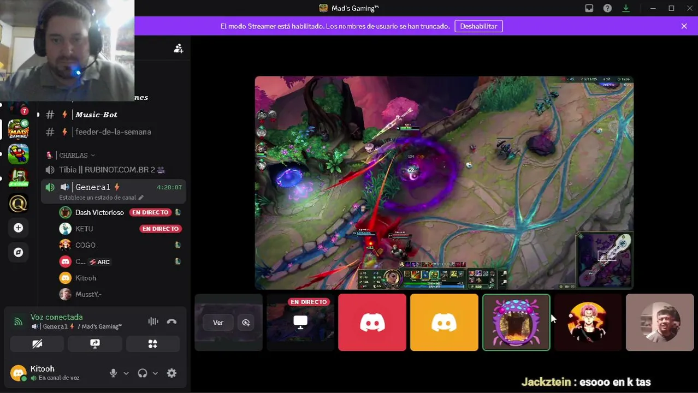Open the red character server icon

pos(18,154)
